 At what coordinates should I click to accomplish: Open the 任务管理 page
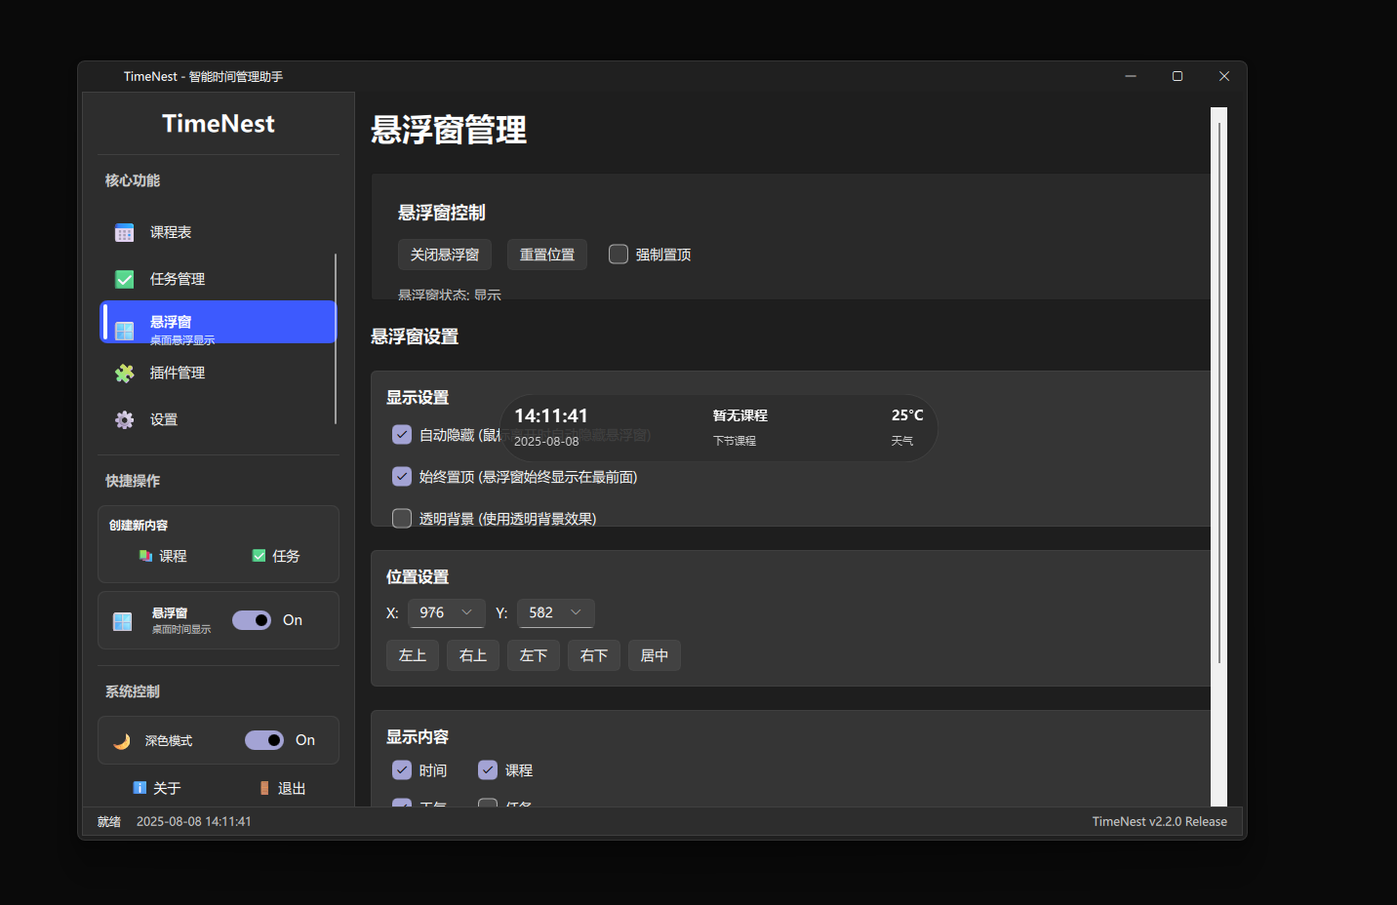pos(218,279)
